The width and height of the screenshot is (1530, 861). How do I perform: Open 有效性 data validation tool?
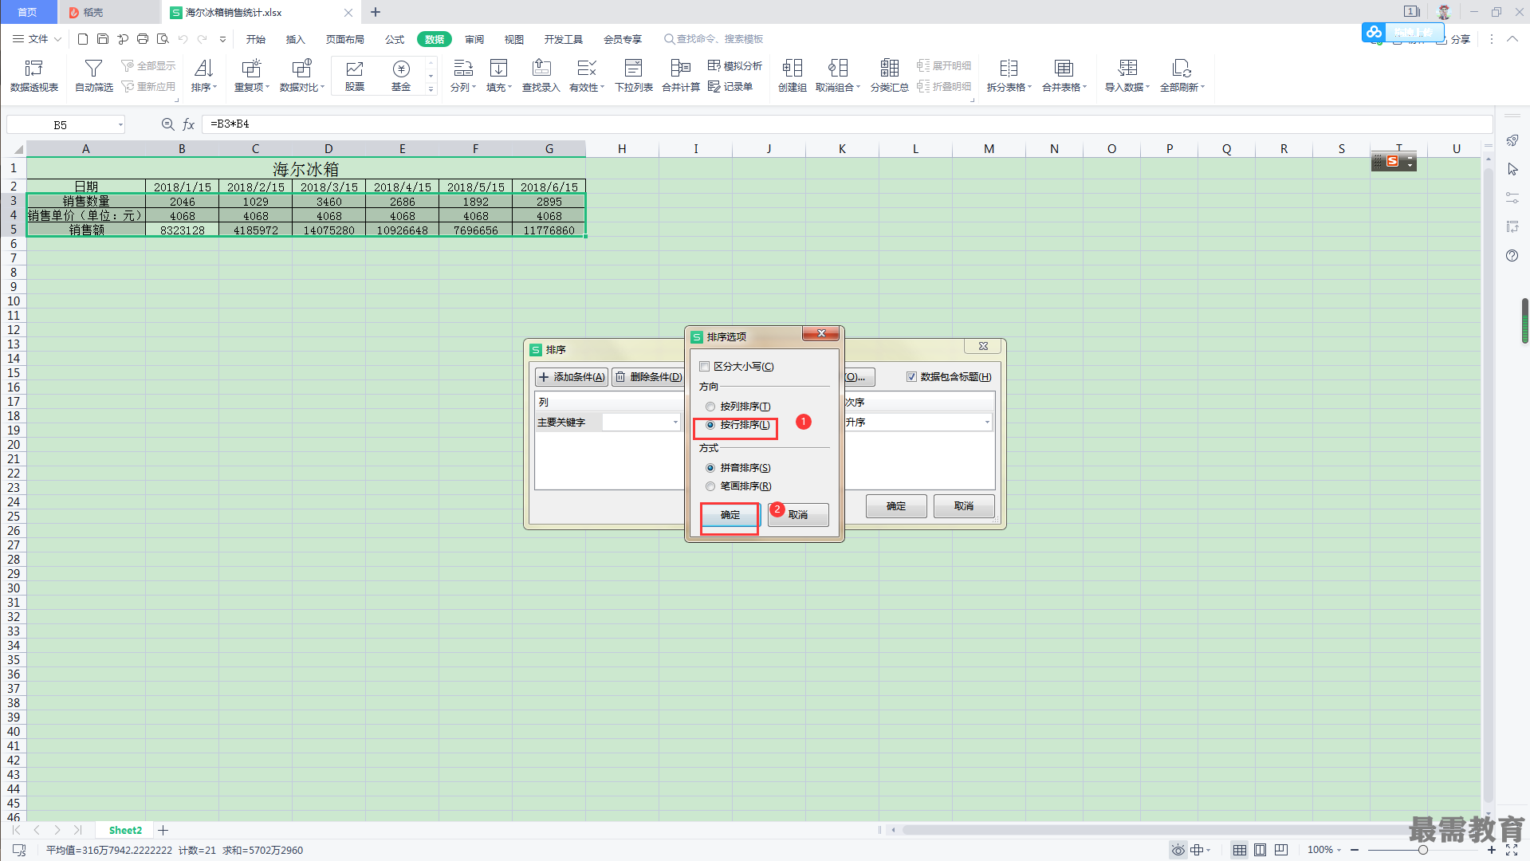click(x=587, y=76)
